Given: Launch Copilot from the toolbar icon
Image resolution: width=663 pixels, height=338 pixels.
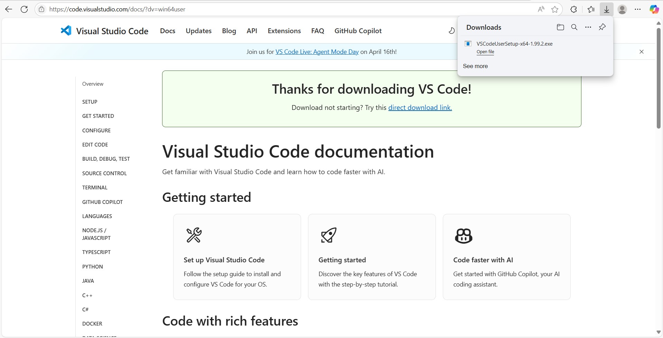Looking at the screenshot, I should point(654,9).
